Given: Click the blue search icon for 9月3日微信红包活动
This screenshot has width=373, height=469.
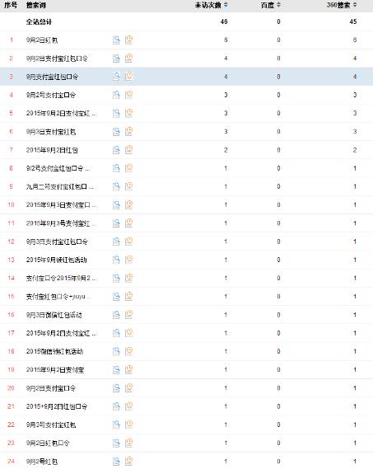Looking at the screenshot, I should click(x=116, y=315).
